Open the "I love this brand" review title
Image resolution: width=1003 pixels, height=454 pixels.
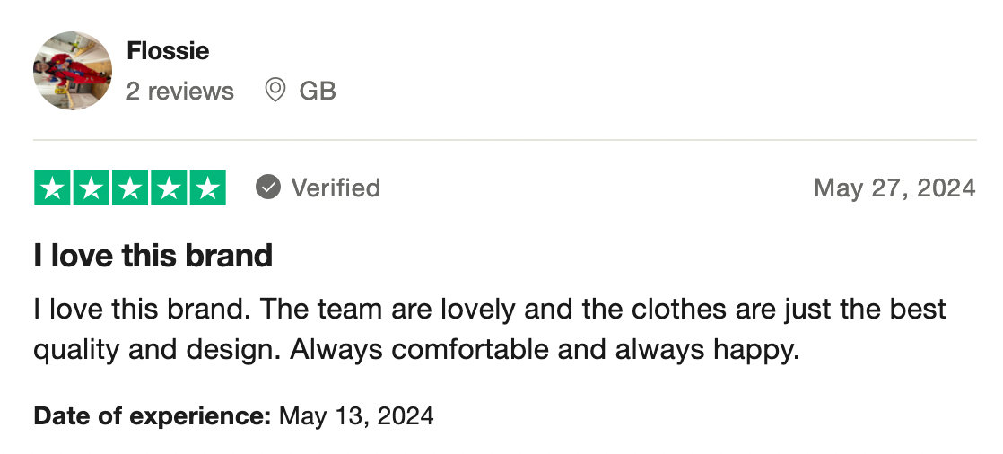[153, 256]
